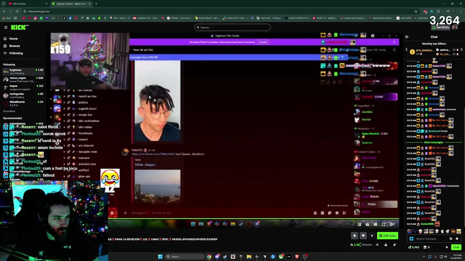465x261 pixels.
Task: Open chat settings gear
Action: (447, 247)
